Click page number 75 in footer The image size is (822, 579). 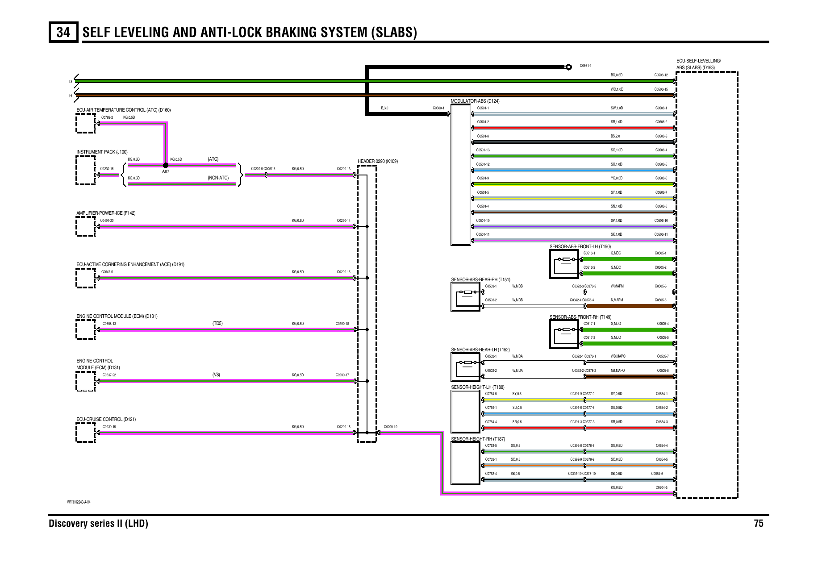758,523
